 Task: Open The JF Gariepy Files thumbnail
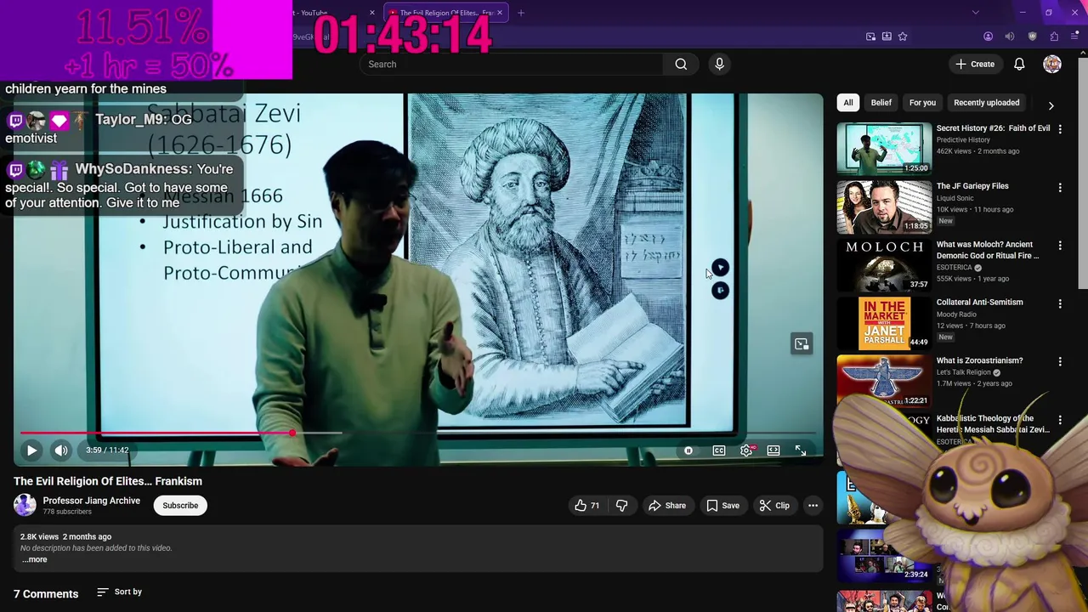pos(884,207)
